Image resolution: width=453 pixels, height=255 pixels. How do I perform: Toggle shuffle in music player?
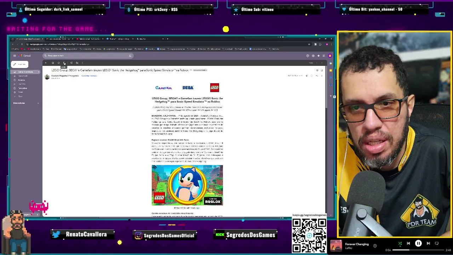400,244
